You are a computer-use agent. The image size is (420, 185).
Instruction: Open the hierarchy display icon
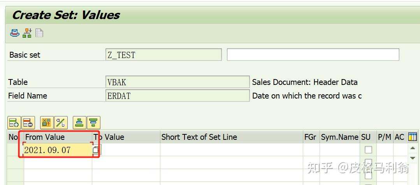(27, 33)
